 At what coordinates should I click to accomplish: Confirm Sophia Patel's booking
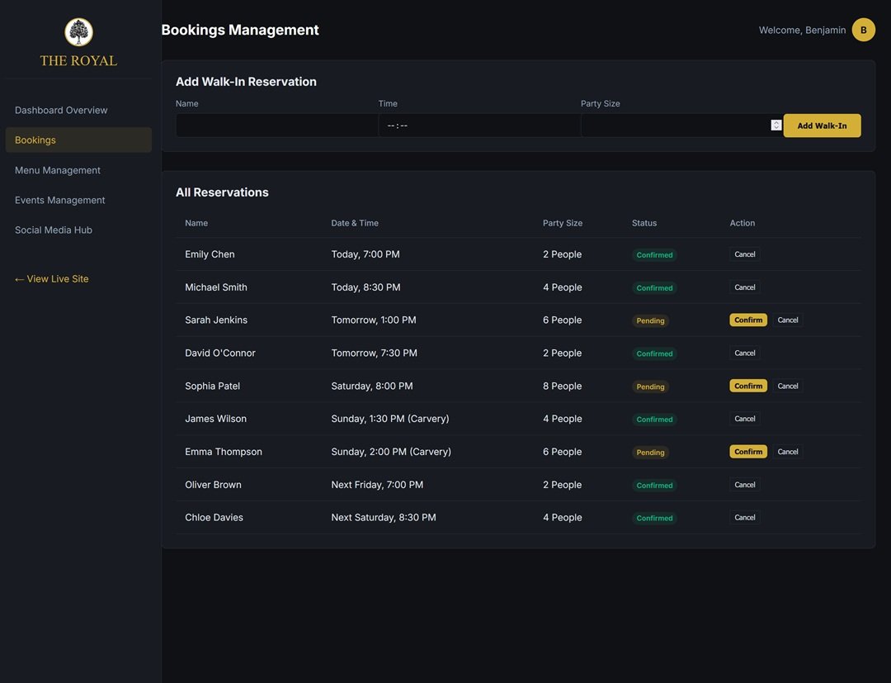pos(748,387)
